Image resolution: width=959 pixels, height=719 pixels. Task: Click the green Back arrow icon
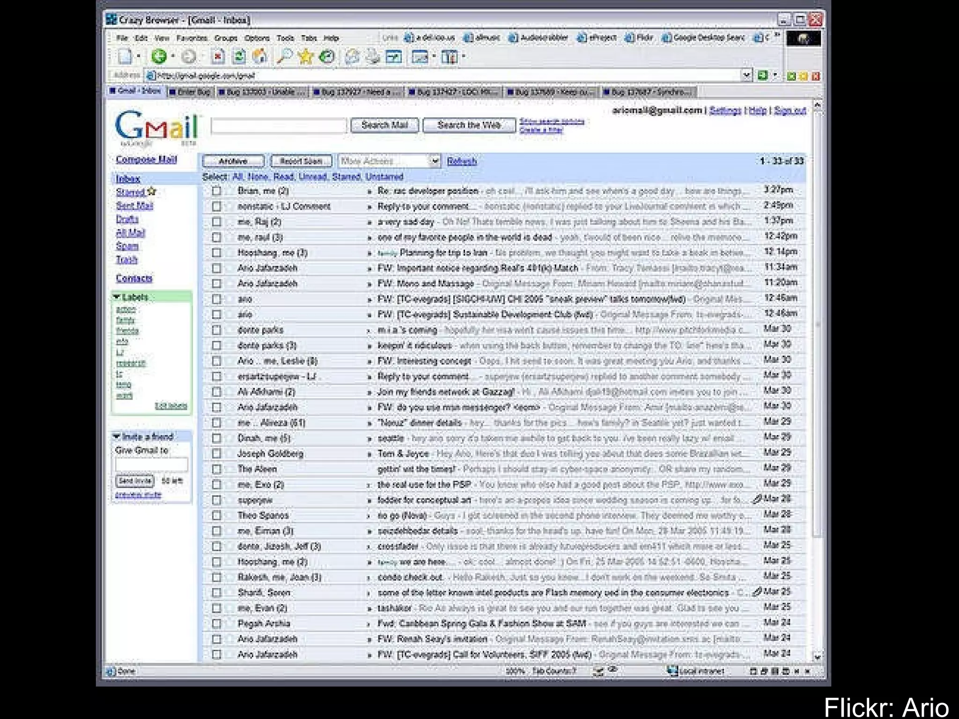pyautogui.click(x=159, y=57)
